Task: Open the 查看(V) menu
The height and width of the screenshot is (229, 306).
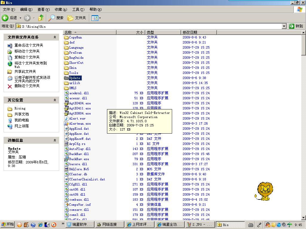Action: coord(44,10)
